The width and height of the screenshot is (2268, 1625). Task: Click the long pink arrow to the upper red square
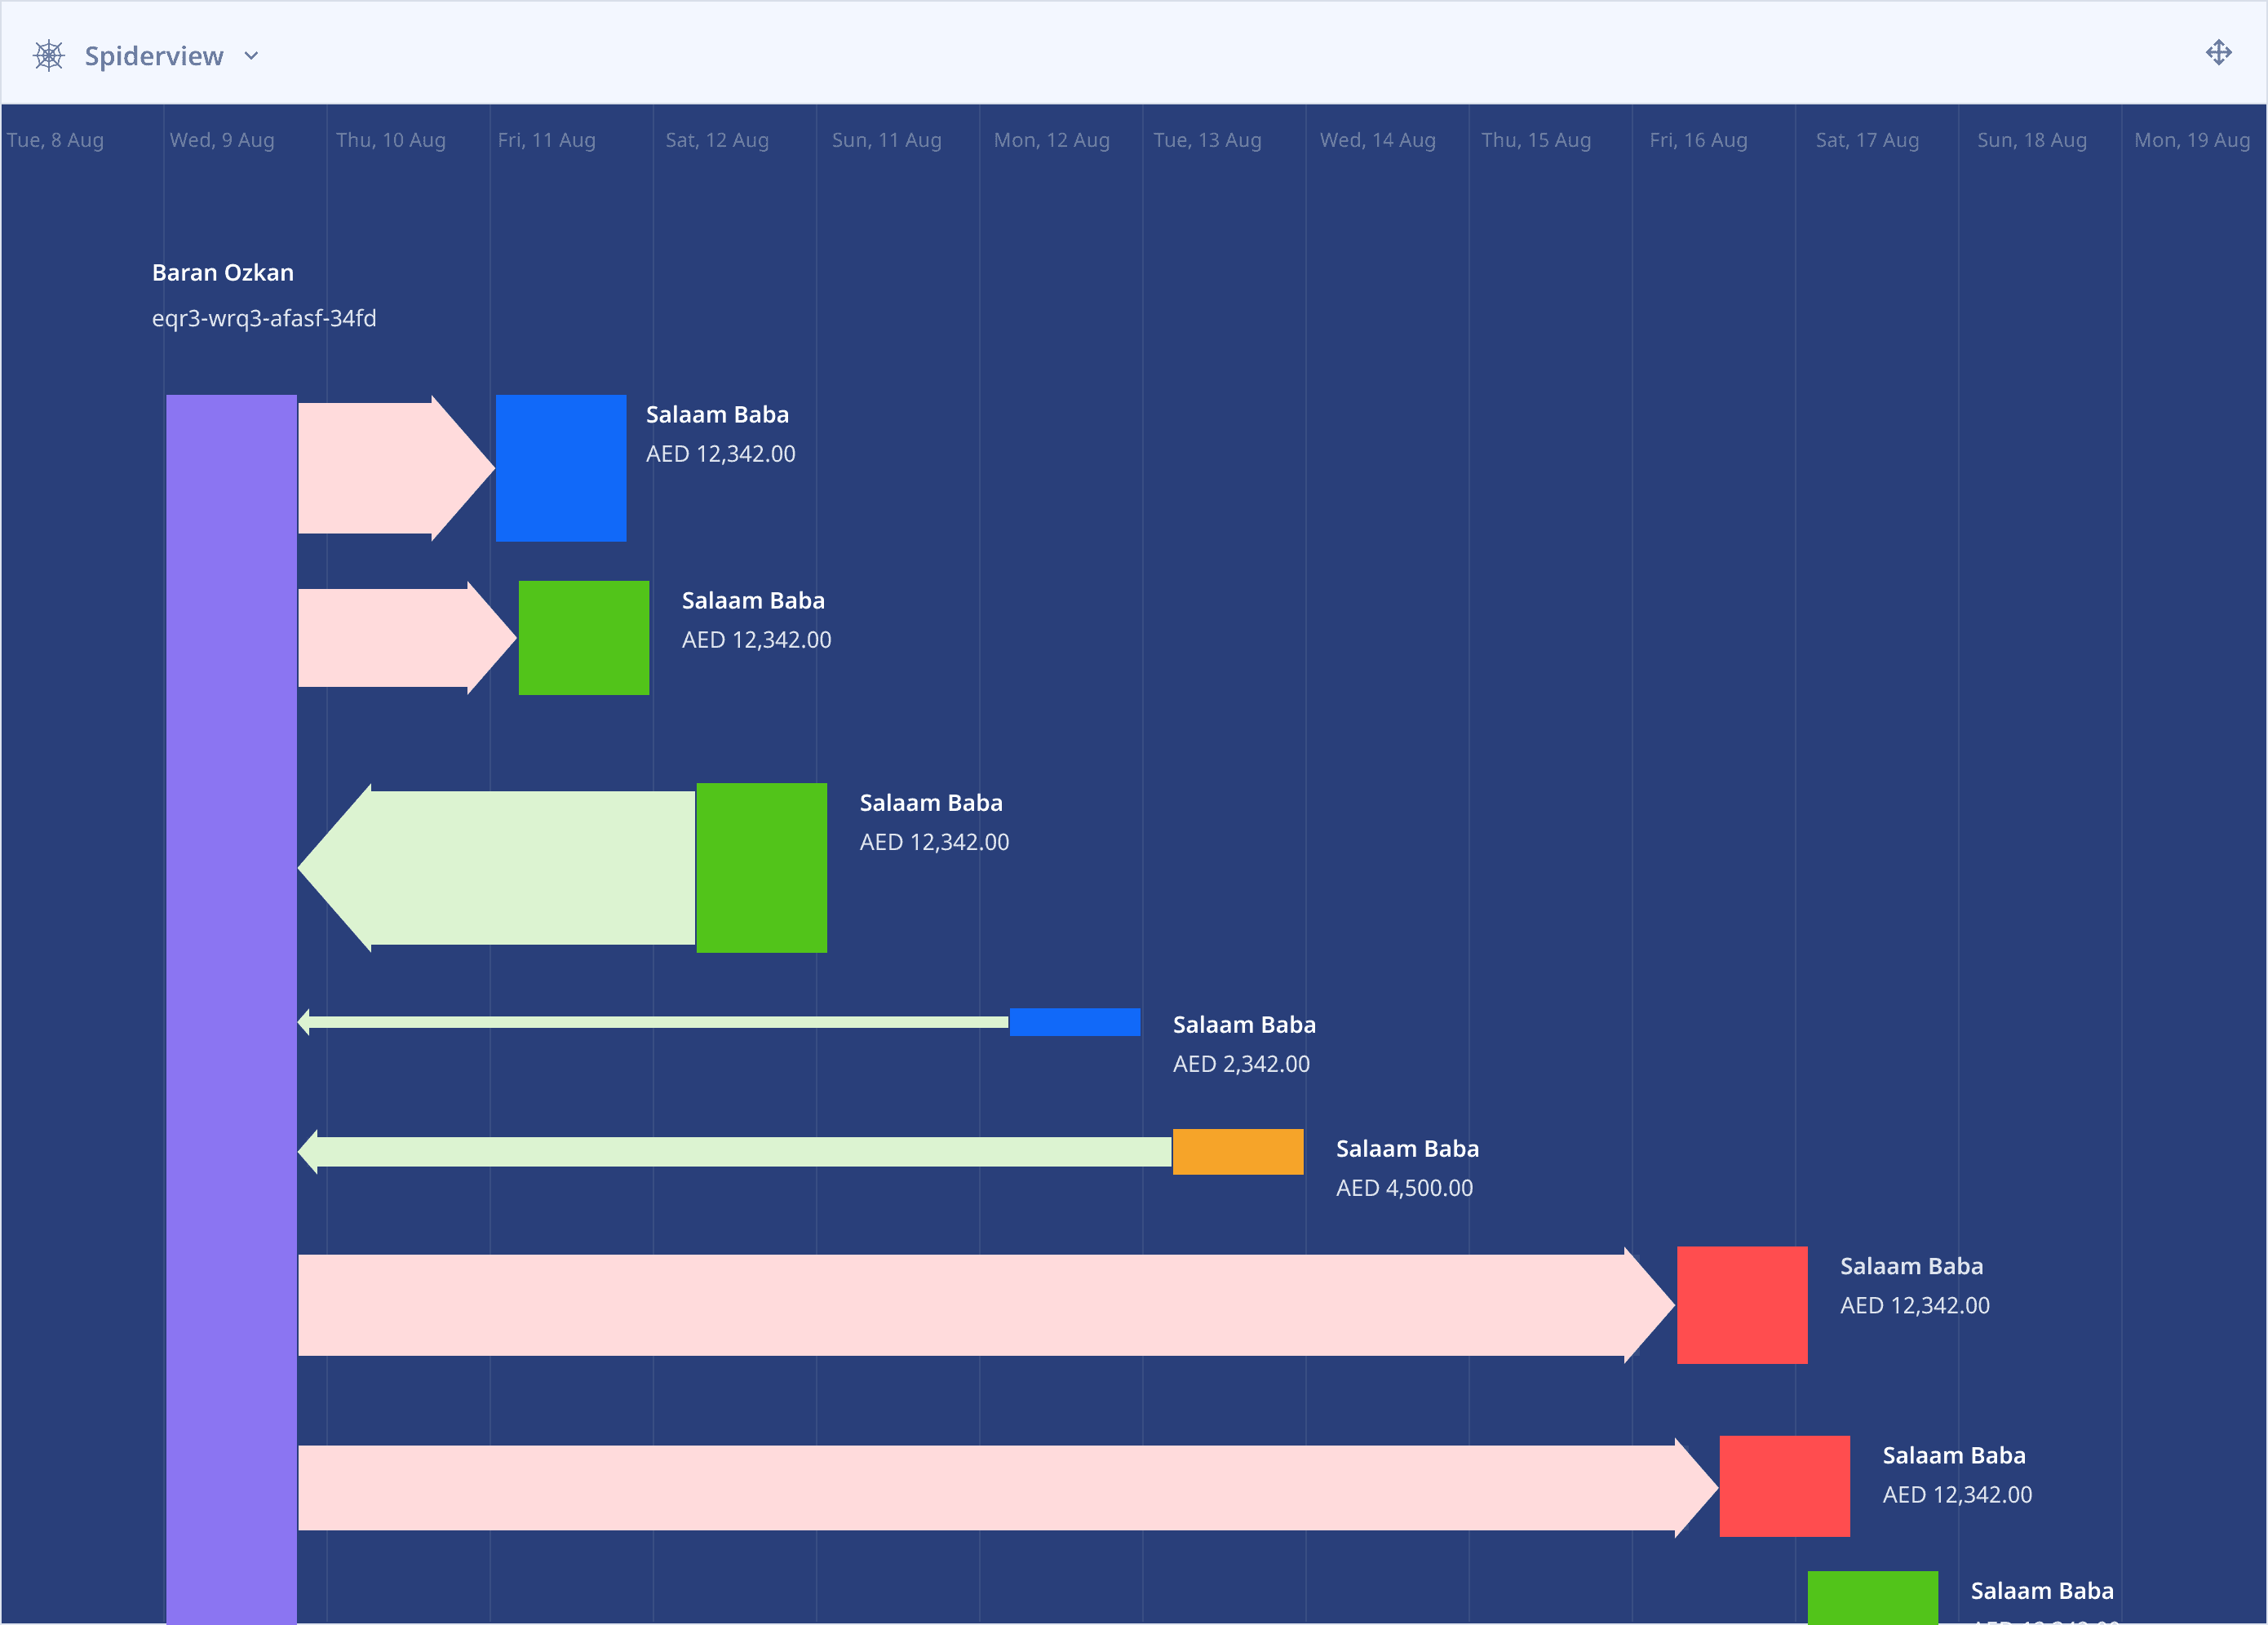tap(960, 1304)
